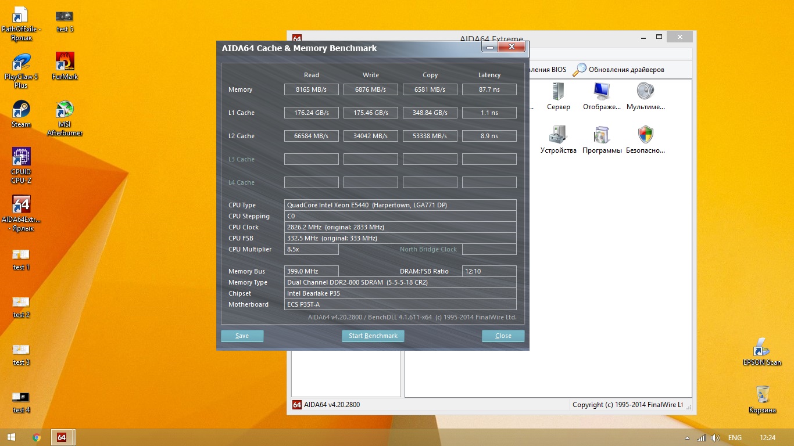This screenshot has height=446, width=794.
Task: Select the test 2 desktop file
Action: [22, 307]
